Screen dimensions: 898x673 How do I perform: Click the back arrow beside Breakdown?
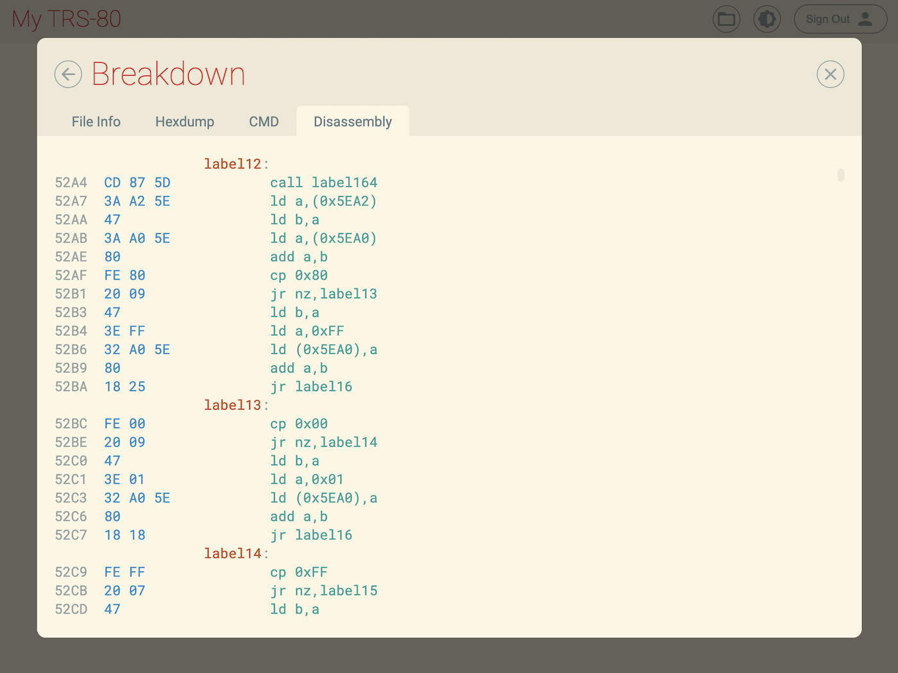tap(68, 74)
